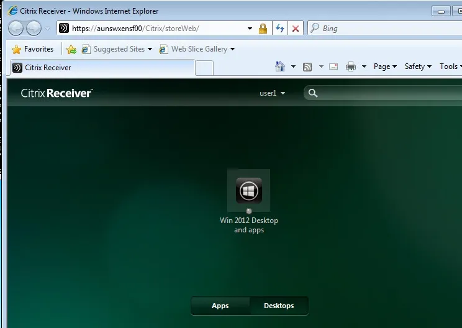Open the Favorites star button
Screen dimensions: 462x328
(33, 49)
